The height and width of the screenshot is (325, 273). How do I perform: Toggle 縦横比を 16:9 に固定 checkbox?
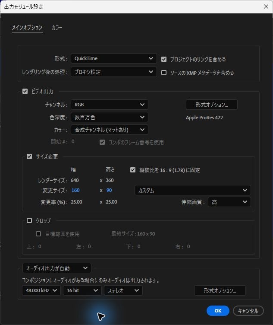pos(133,170)
